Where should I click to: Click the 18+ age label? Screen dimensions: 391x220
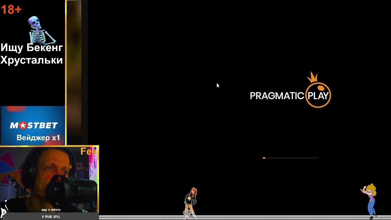11,9
